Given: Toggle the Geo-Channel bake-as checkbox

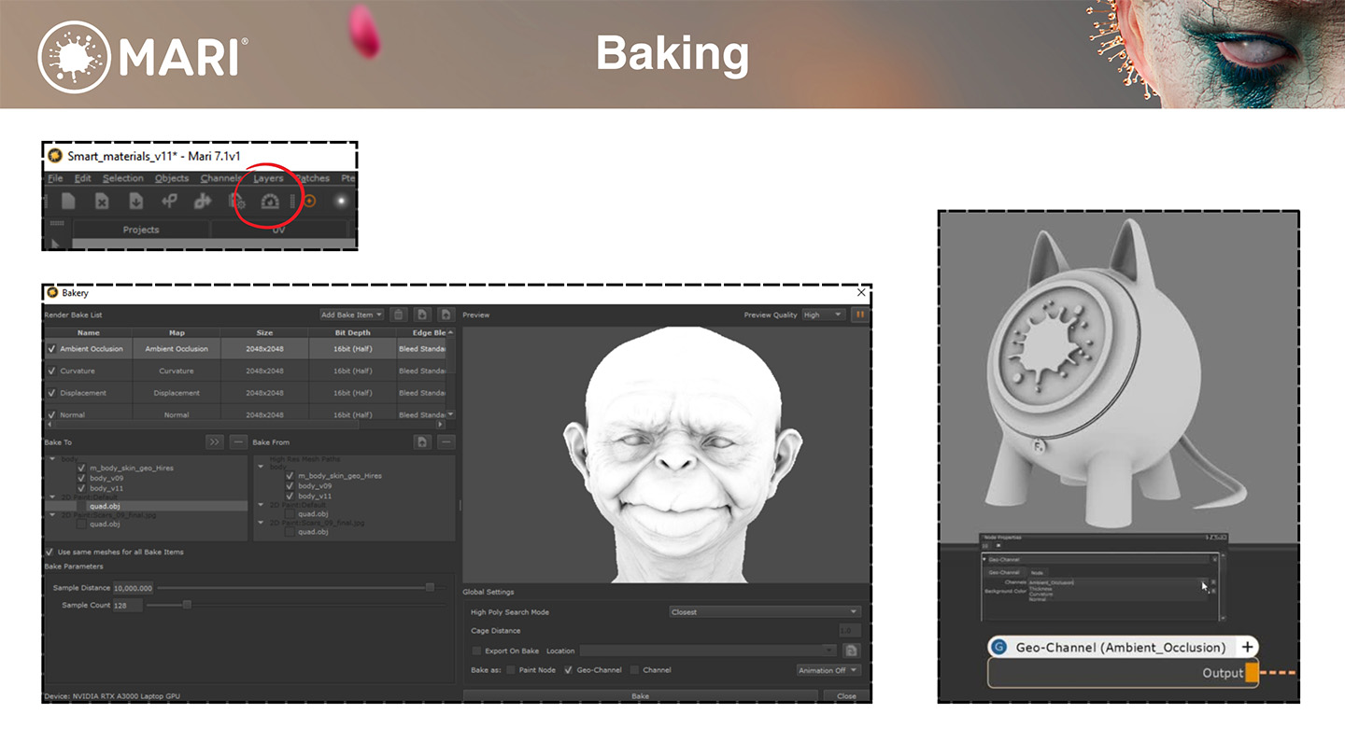Looking at the screenshot, I should (569, 670).
